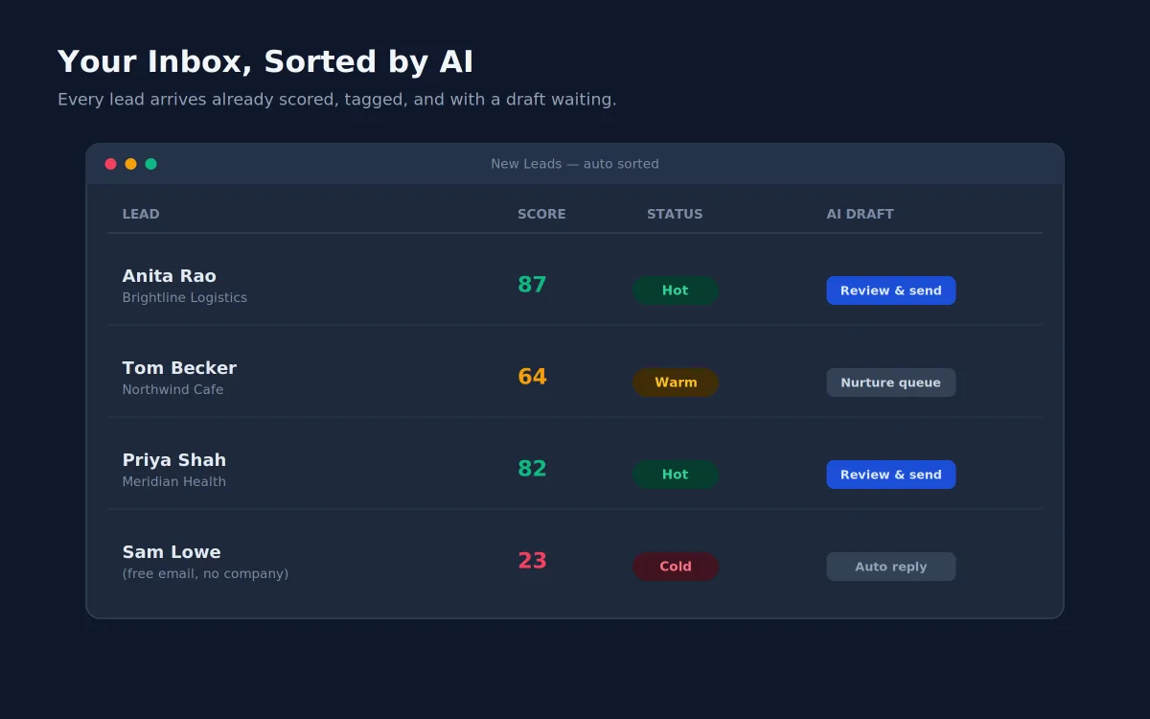The width and height of the screenshot is (1150, 719).
Task: Sort by the LEAD column header
Action: [x=141, y=214]
